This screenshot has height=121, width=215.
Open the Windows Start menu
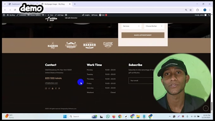pyautogui.click(x=65, y=117)
